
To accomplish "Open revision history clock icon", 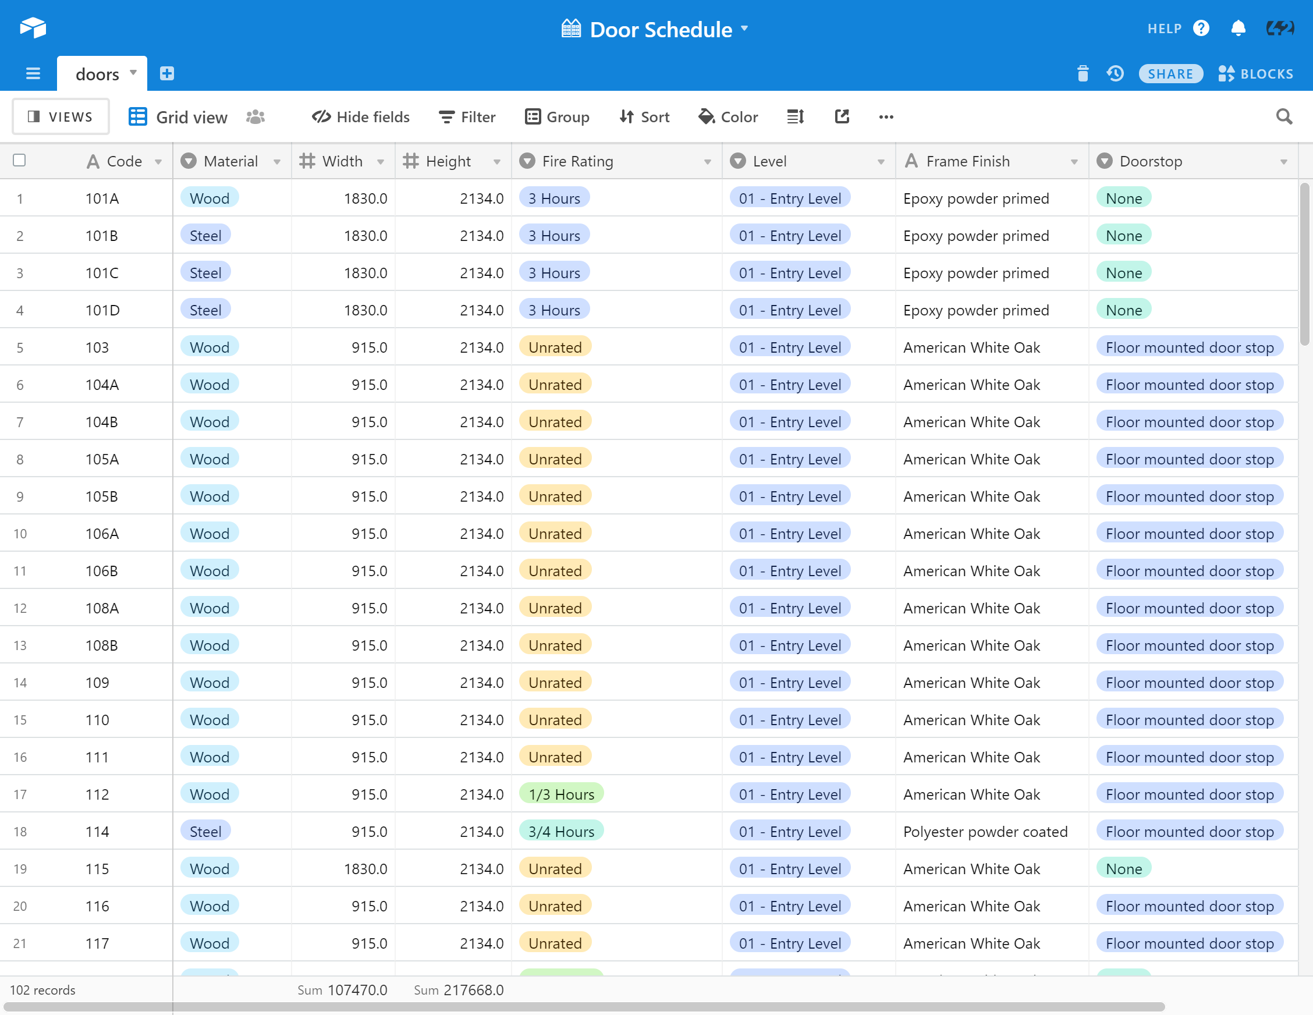I will 1115,73.
